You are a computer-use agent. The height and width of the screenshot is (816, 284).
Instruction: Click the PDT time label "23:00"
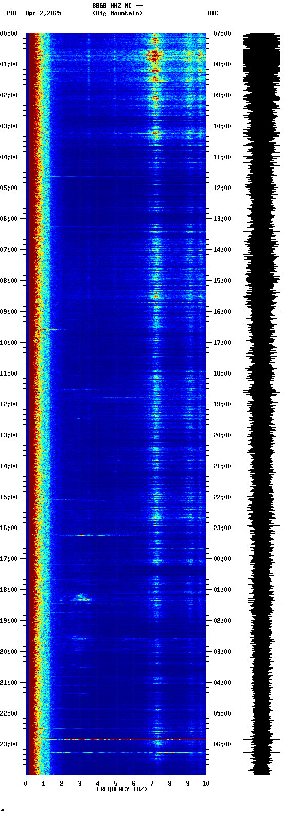pyautogui.click(x=9, y=744)
